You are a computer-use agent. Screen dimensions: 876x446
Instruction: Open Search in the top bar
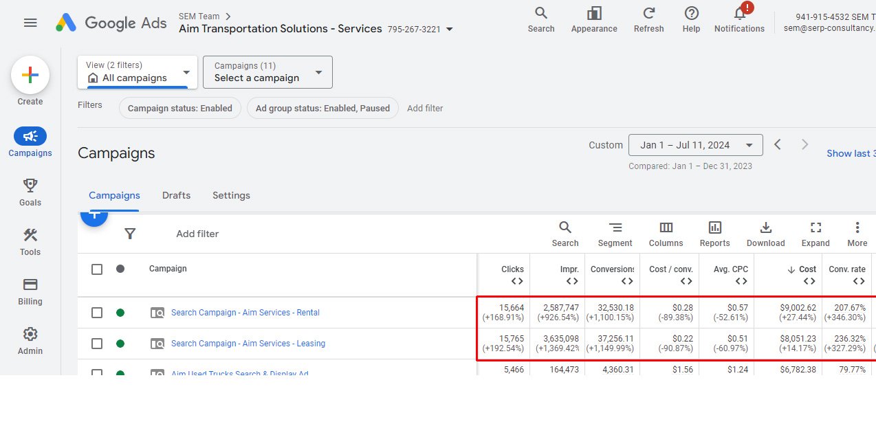pos(541,19)
